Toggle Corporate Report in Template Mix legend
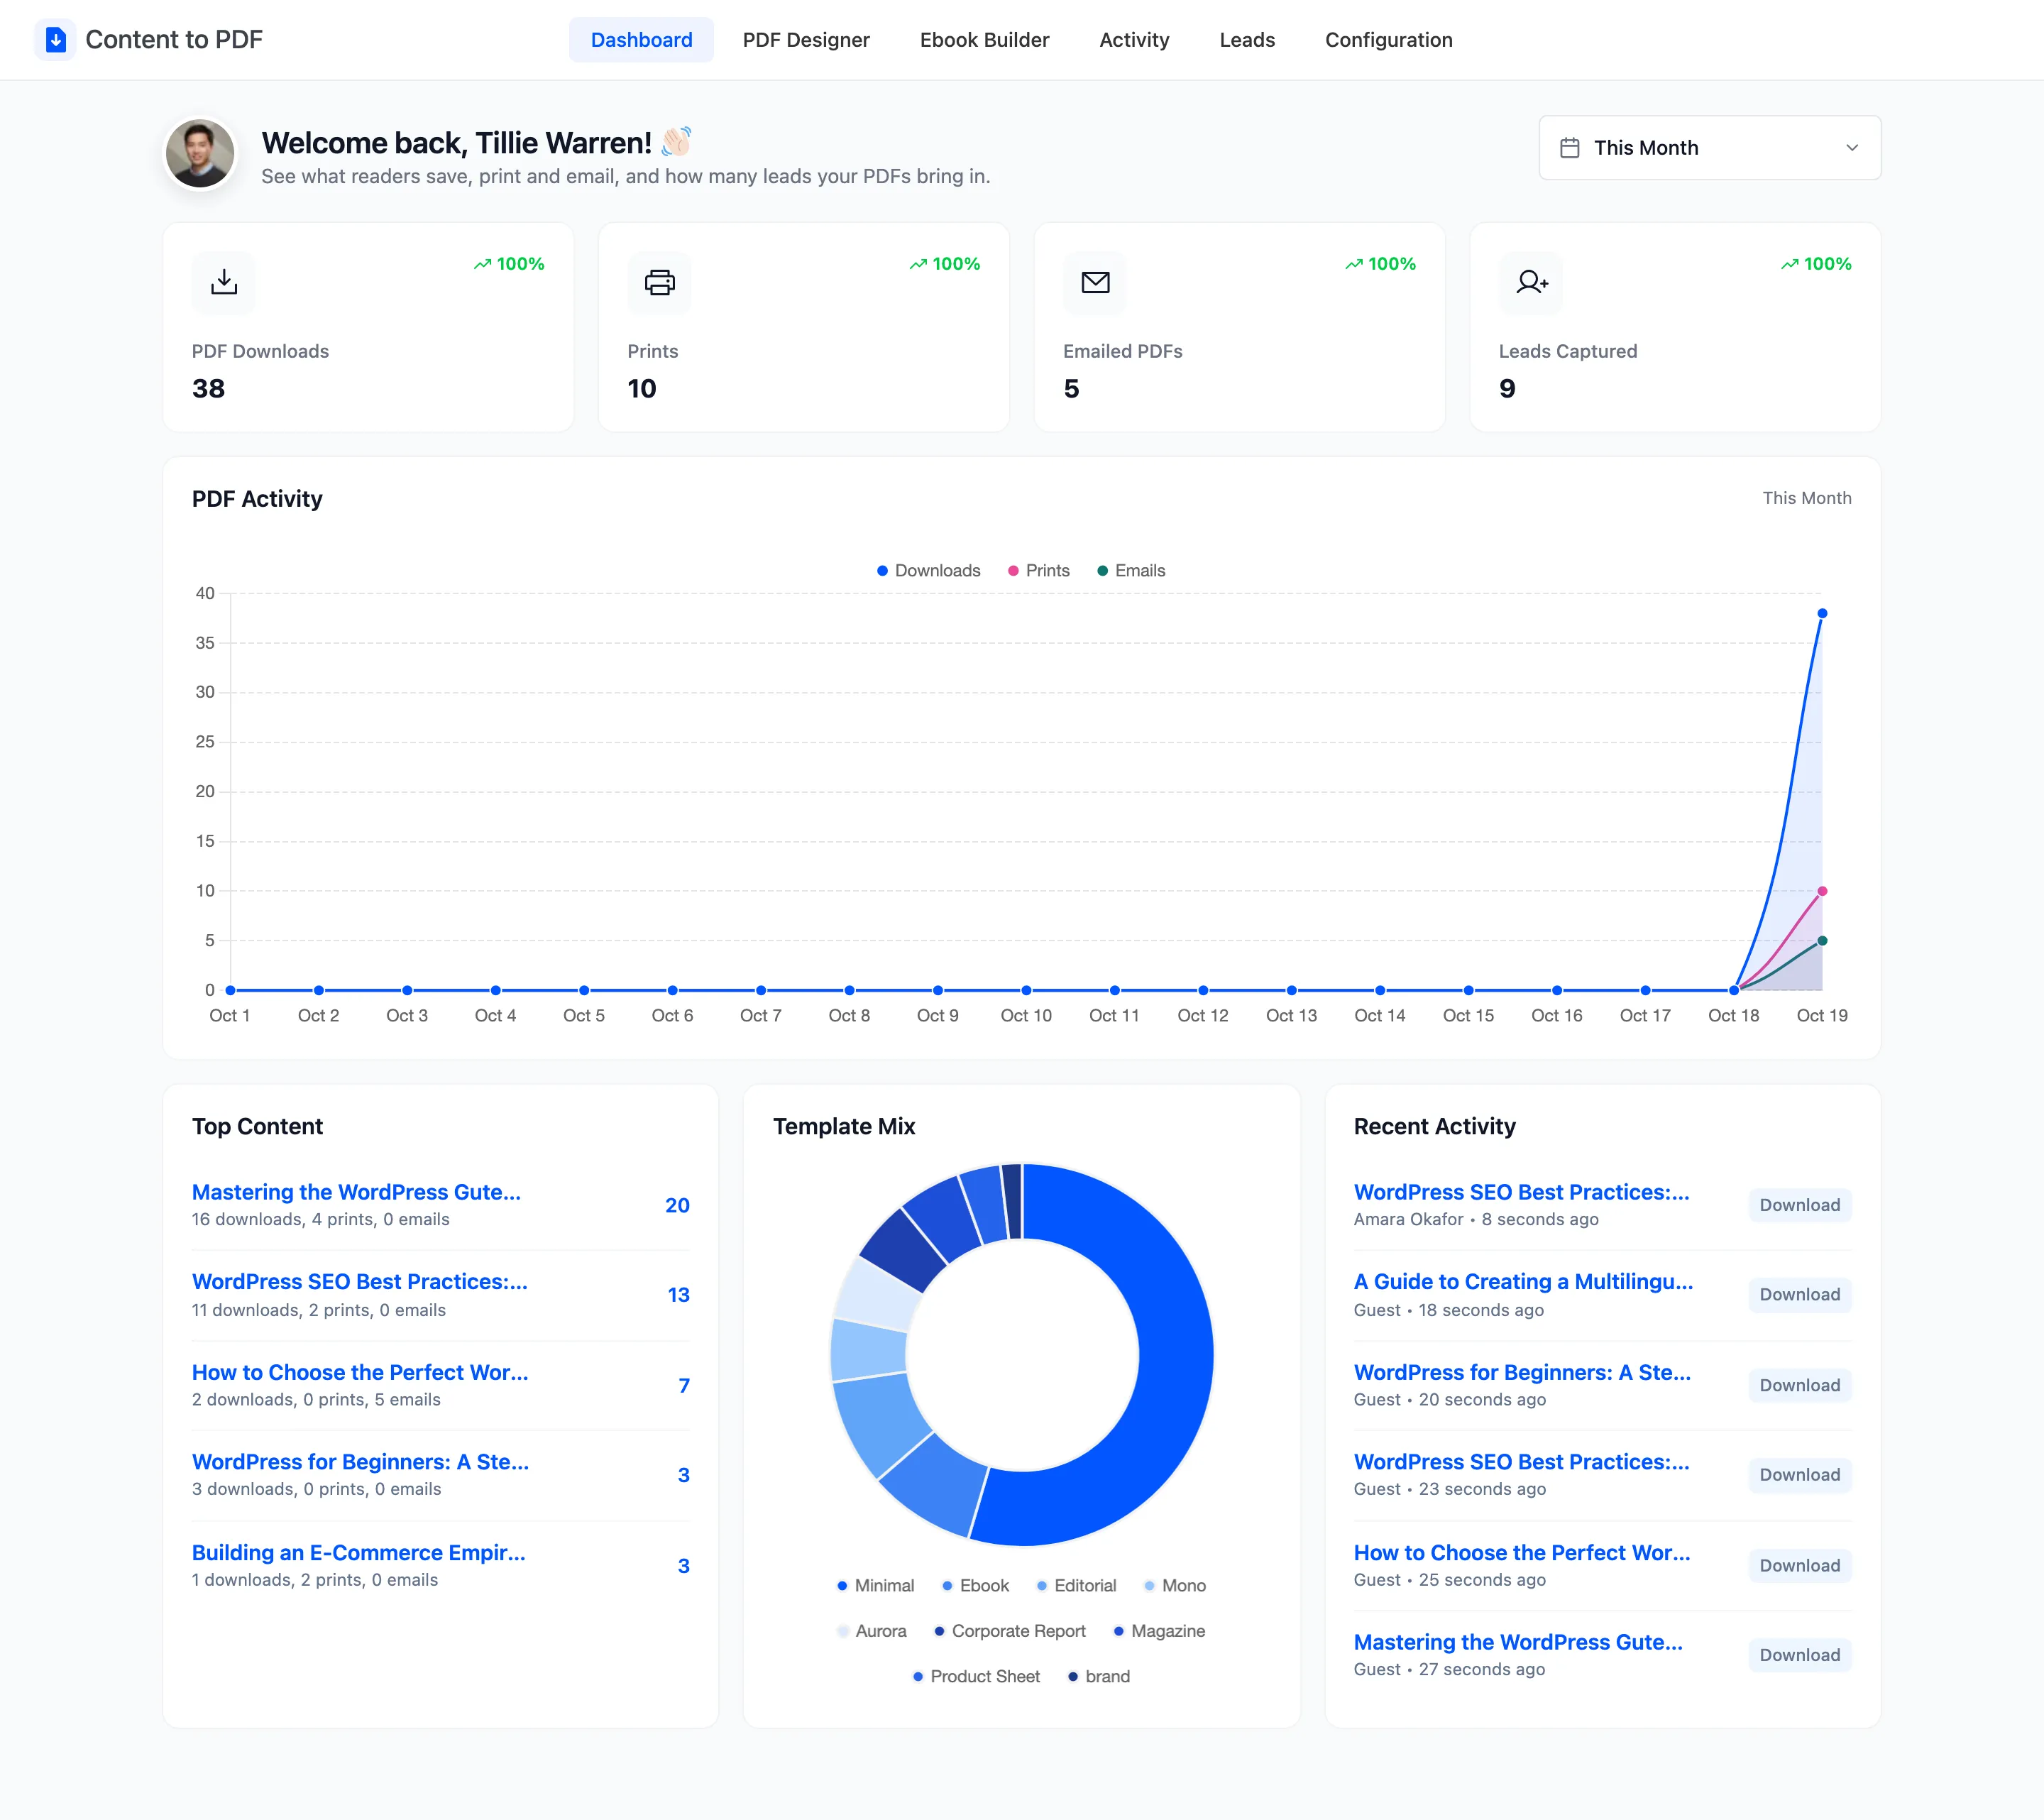The height and width of the screenshot is (1820, 2044). pos(1009,1631)
